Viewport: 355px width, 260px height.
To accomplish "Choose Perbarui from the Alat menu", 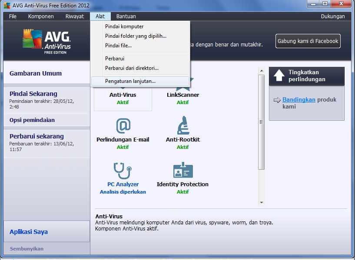I will 140,59.
